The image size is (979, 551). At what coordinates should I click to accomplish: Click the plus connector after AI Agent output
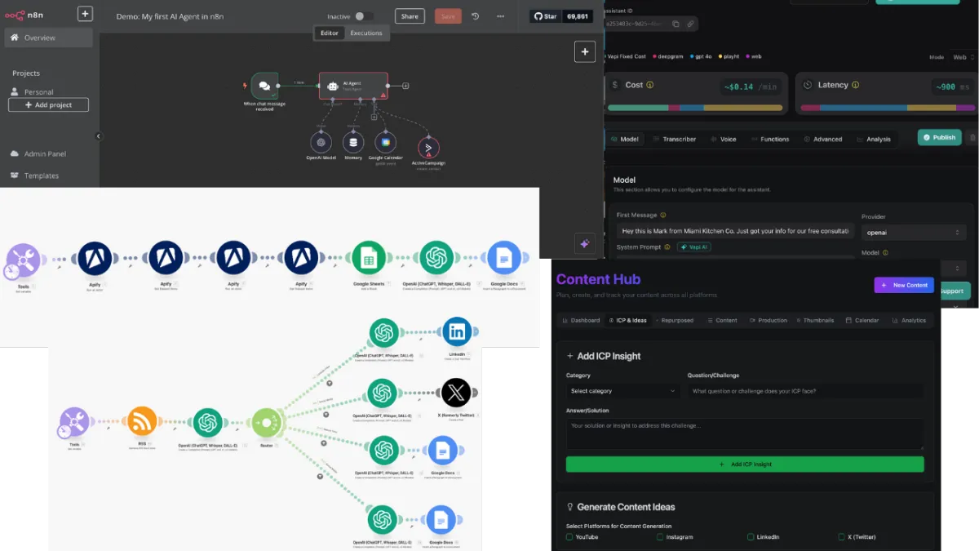coord(405,86)
